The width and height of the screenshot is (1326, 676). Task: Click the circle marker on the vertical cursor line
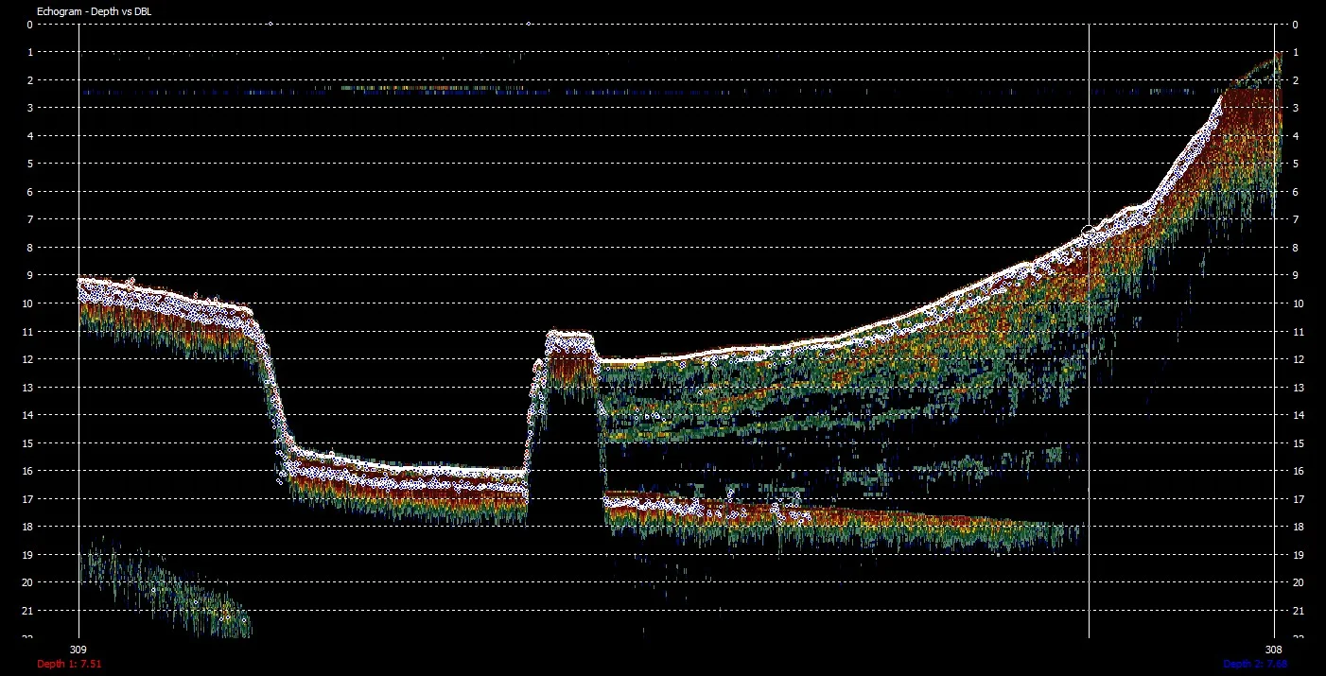(1089, 232)
